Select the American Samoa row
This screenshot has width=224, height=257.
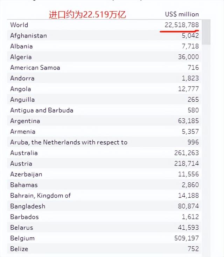[35, 68]
